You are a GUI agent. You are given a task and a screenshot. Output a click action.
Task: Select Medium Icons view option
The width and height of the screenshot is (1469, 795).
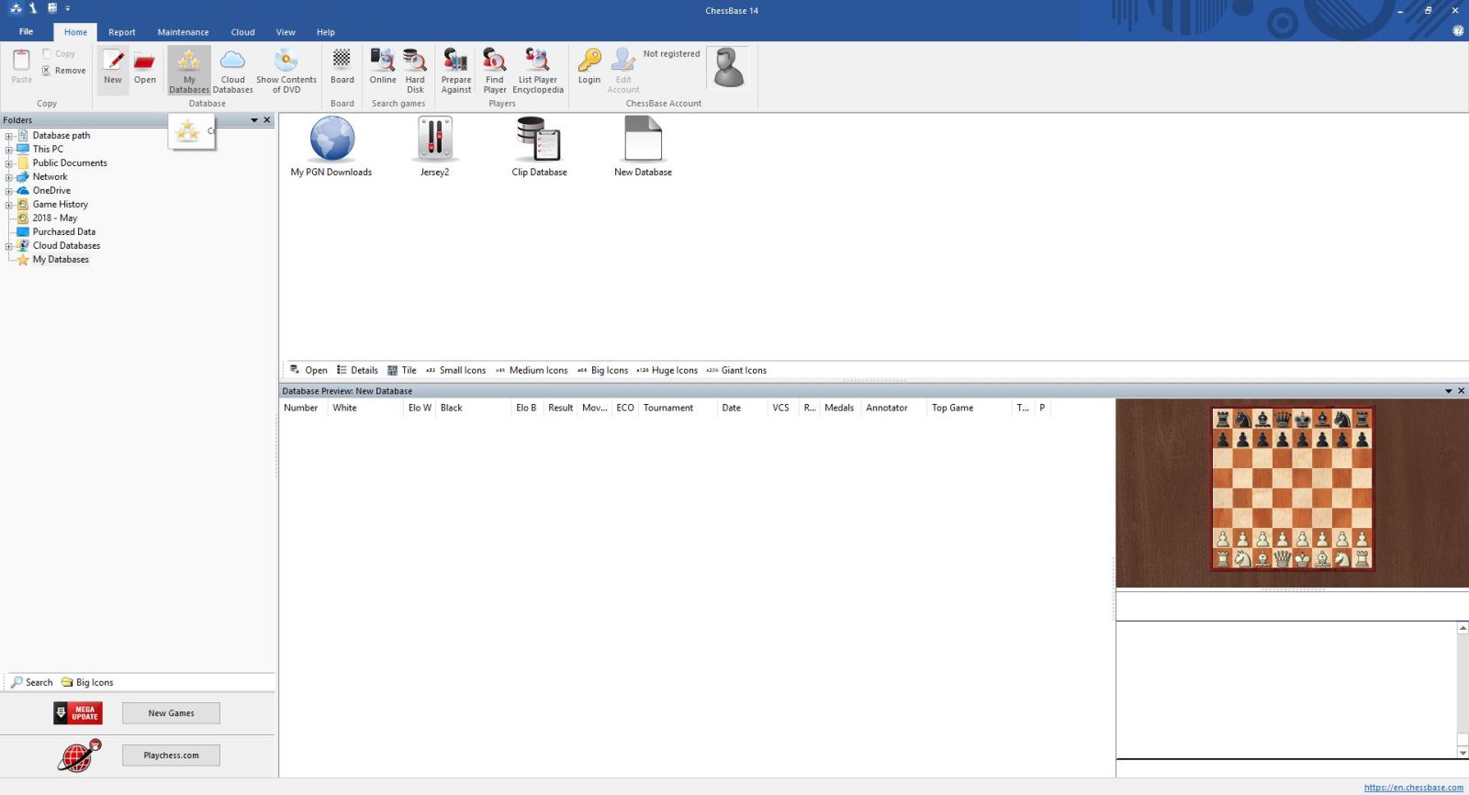(x=532, y=371)
